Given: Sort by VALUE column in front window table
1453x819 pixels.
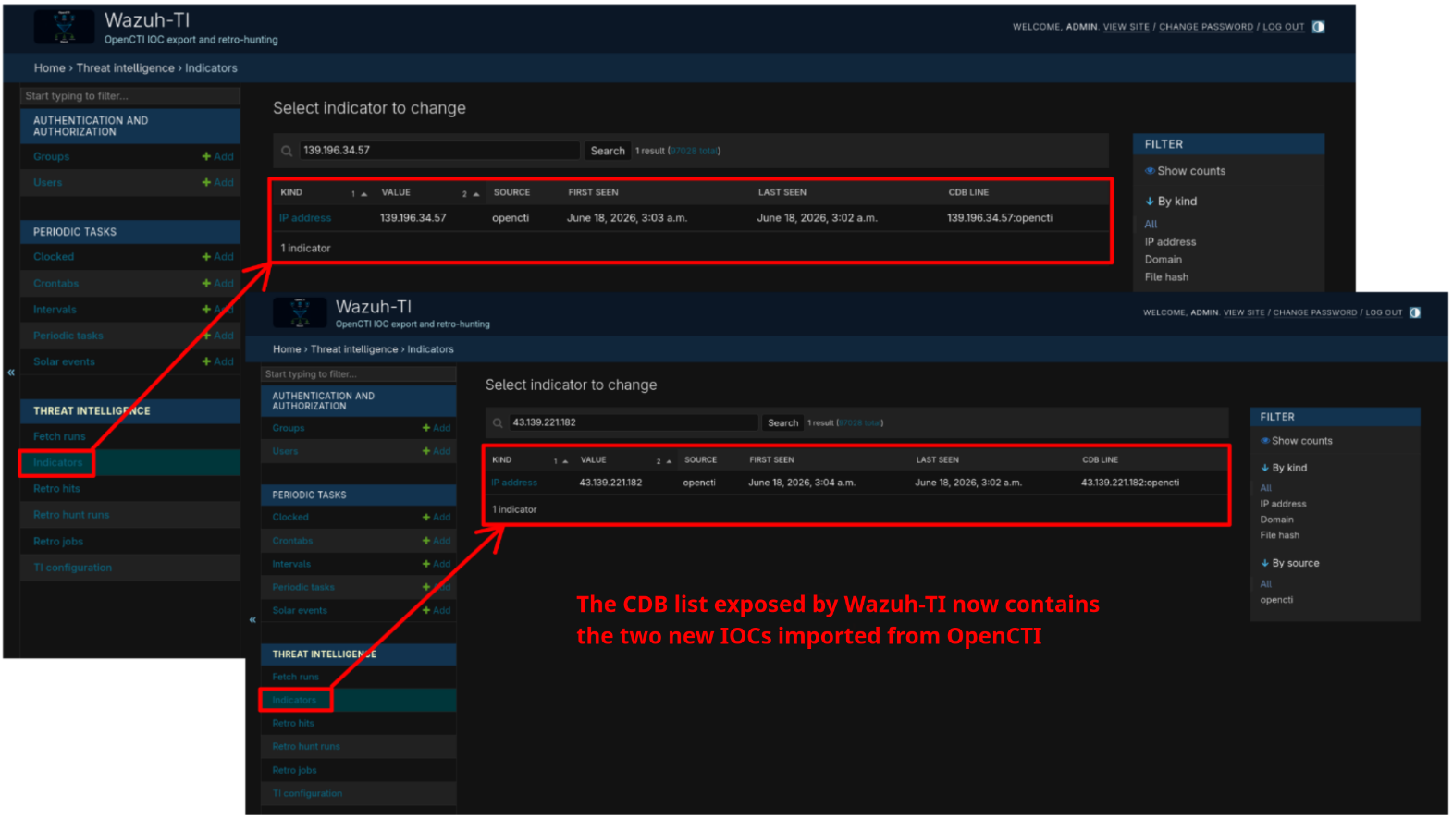Looking at the screenshot, I should coord(594,459).
